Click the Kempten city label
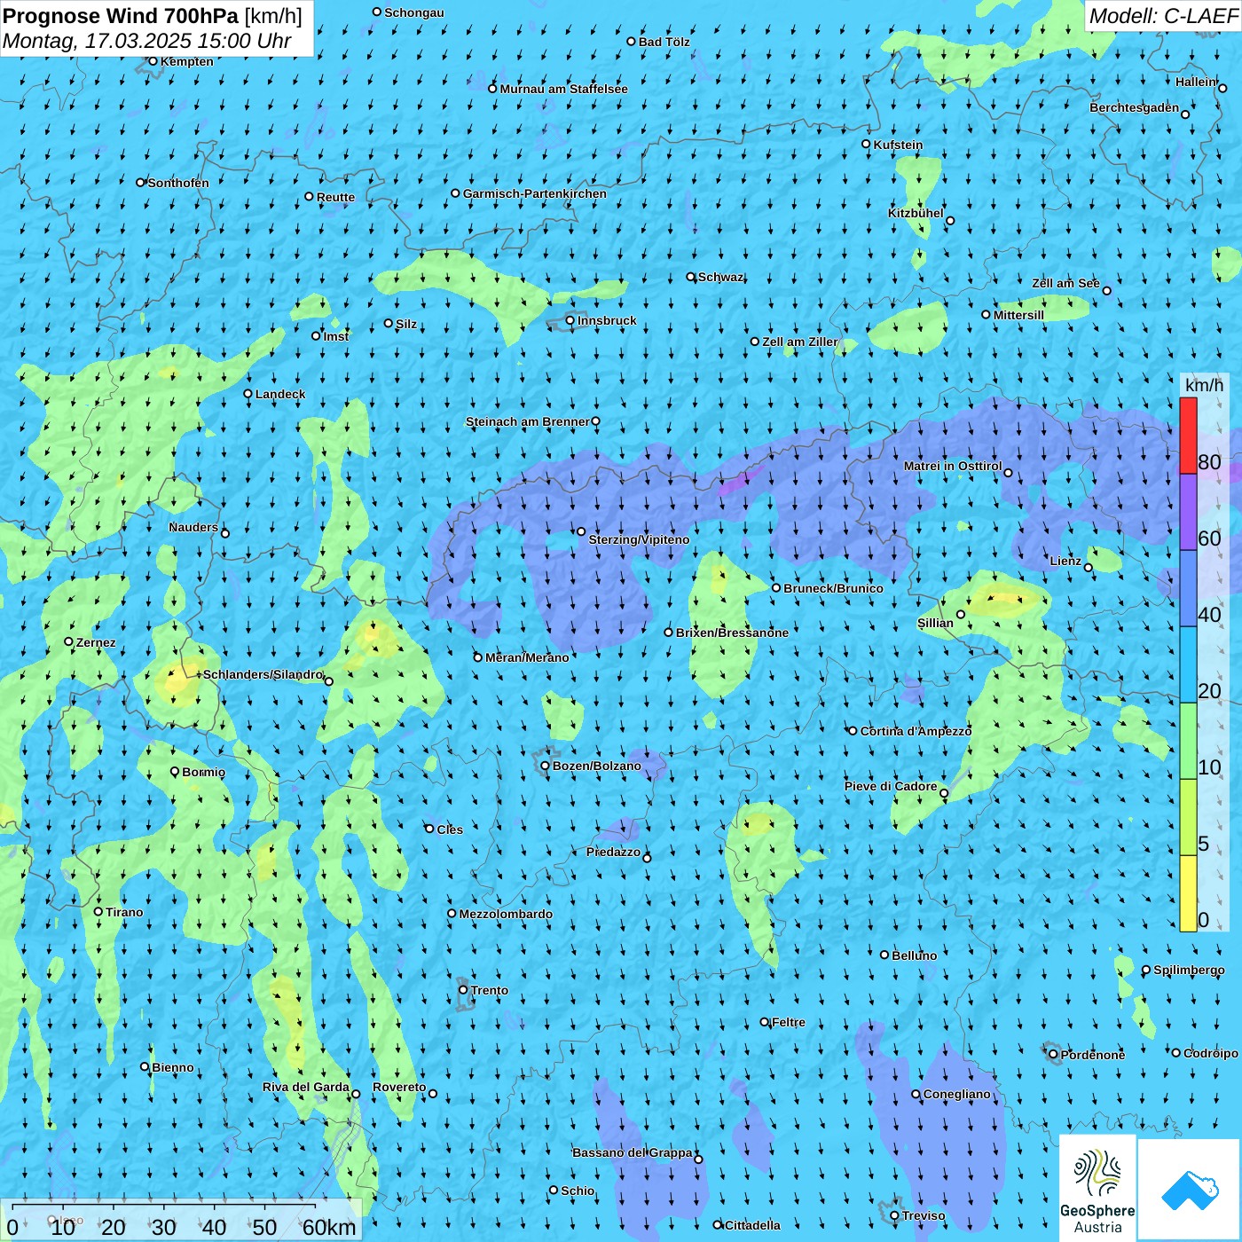 pos(187,61)
